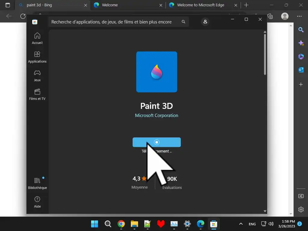Stop the Paint 3D download

(156, 142)
